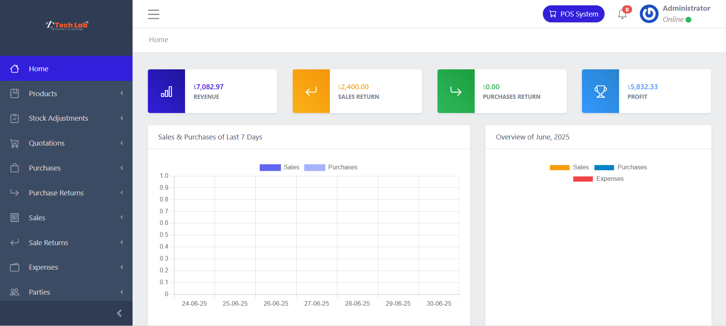Open the POS System button
726x326 pixels.
tap(574, 14)
